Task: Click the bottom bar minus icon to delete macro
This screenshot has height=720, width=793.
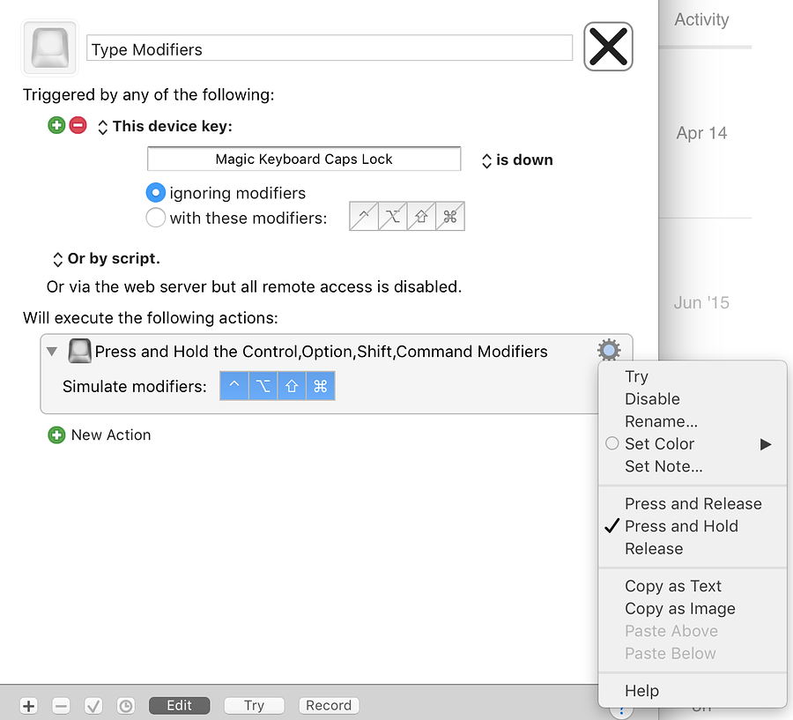Action: click(x=61, y=705)
